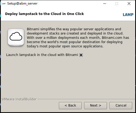Viewport: 136px width, 113px height.
Task: Return to the previous step with Back
Action: tap(70, 106)
